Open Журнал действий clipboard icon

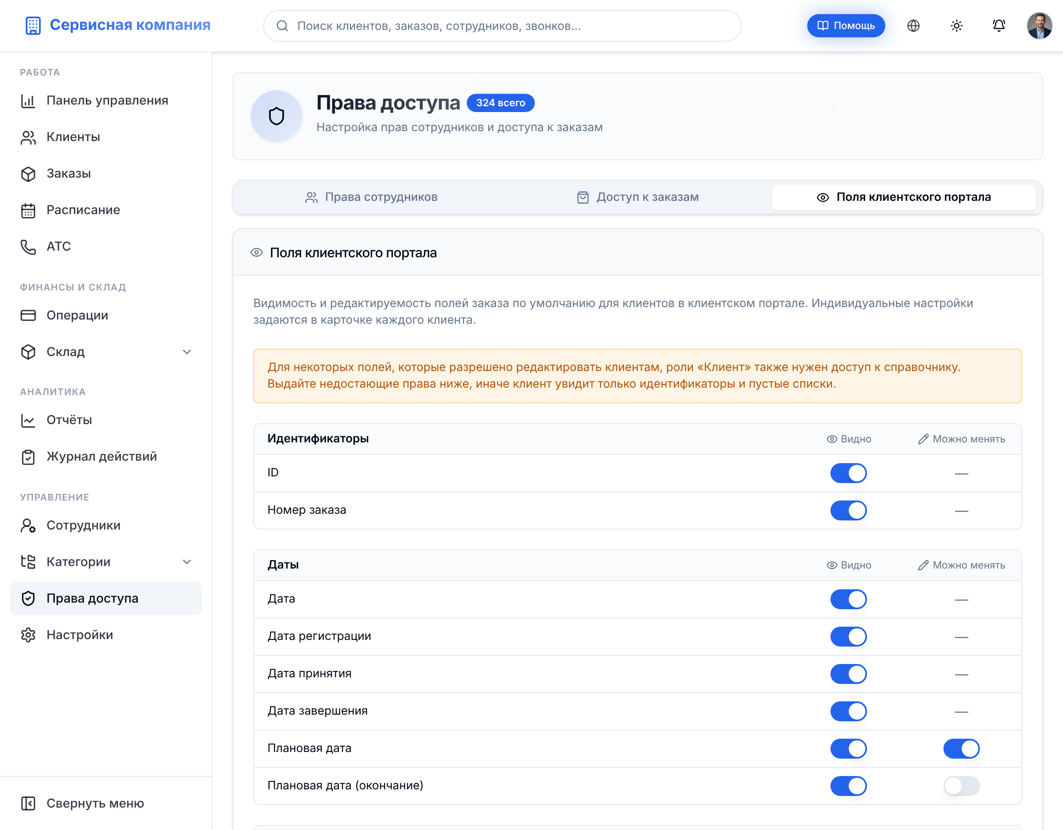pyautogui.click(x=28, y=456)
